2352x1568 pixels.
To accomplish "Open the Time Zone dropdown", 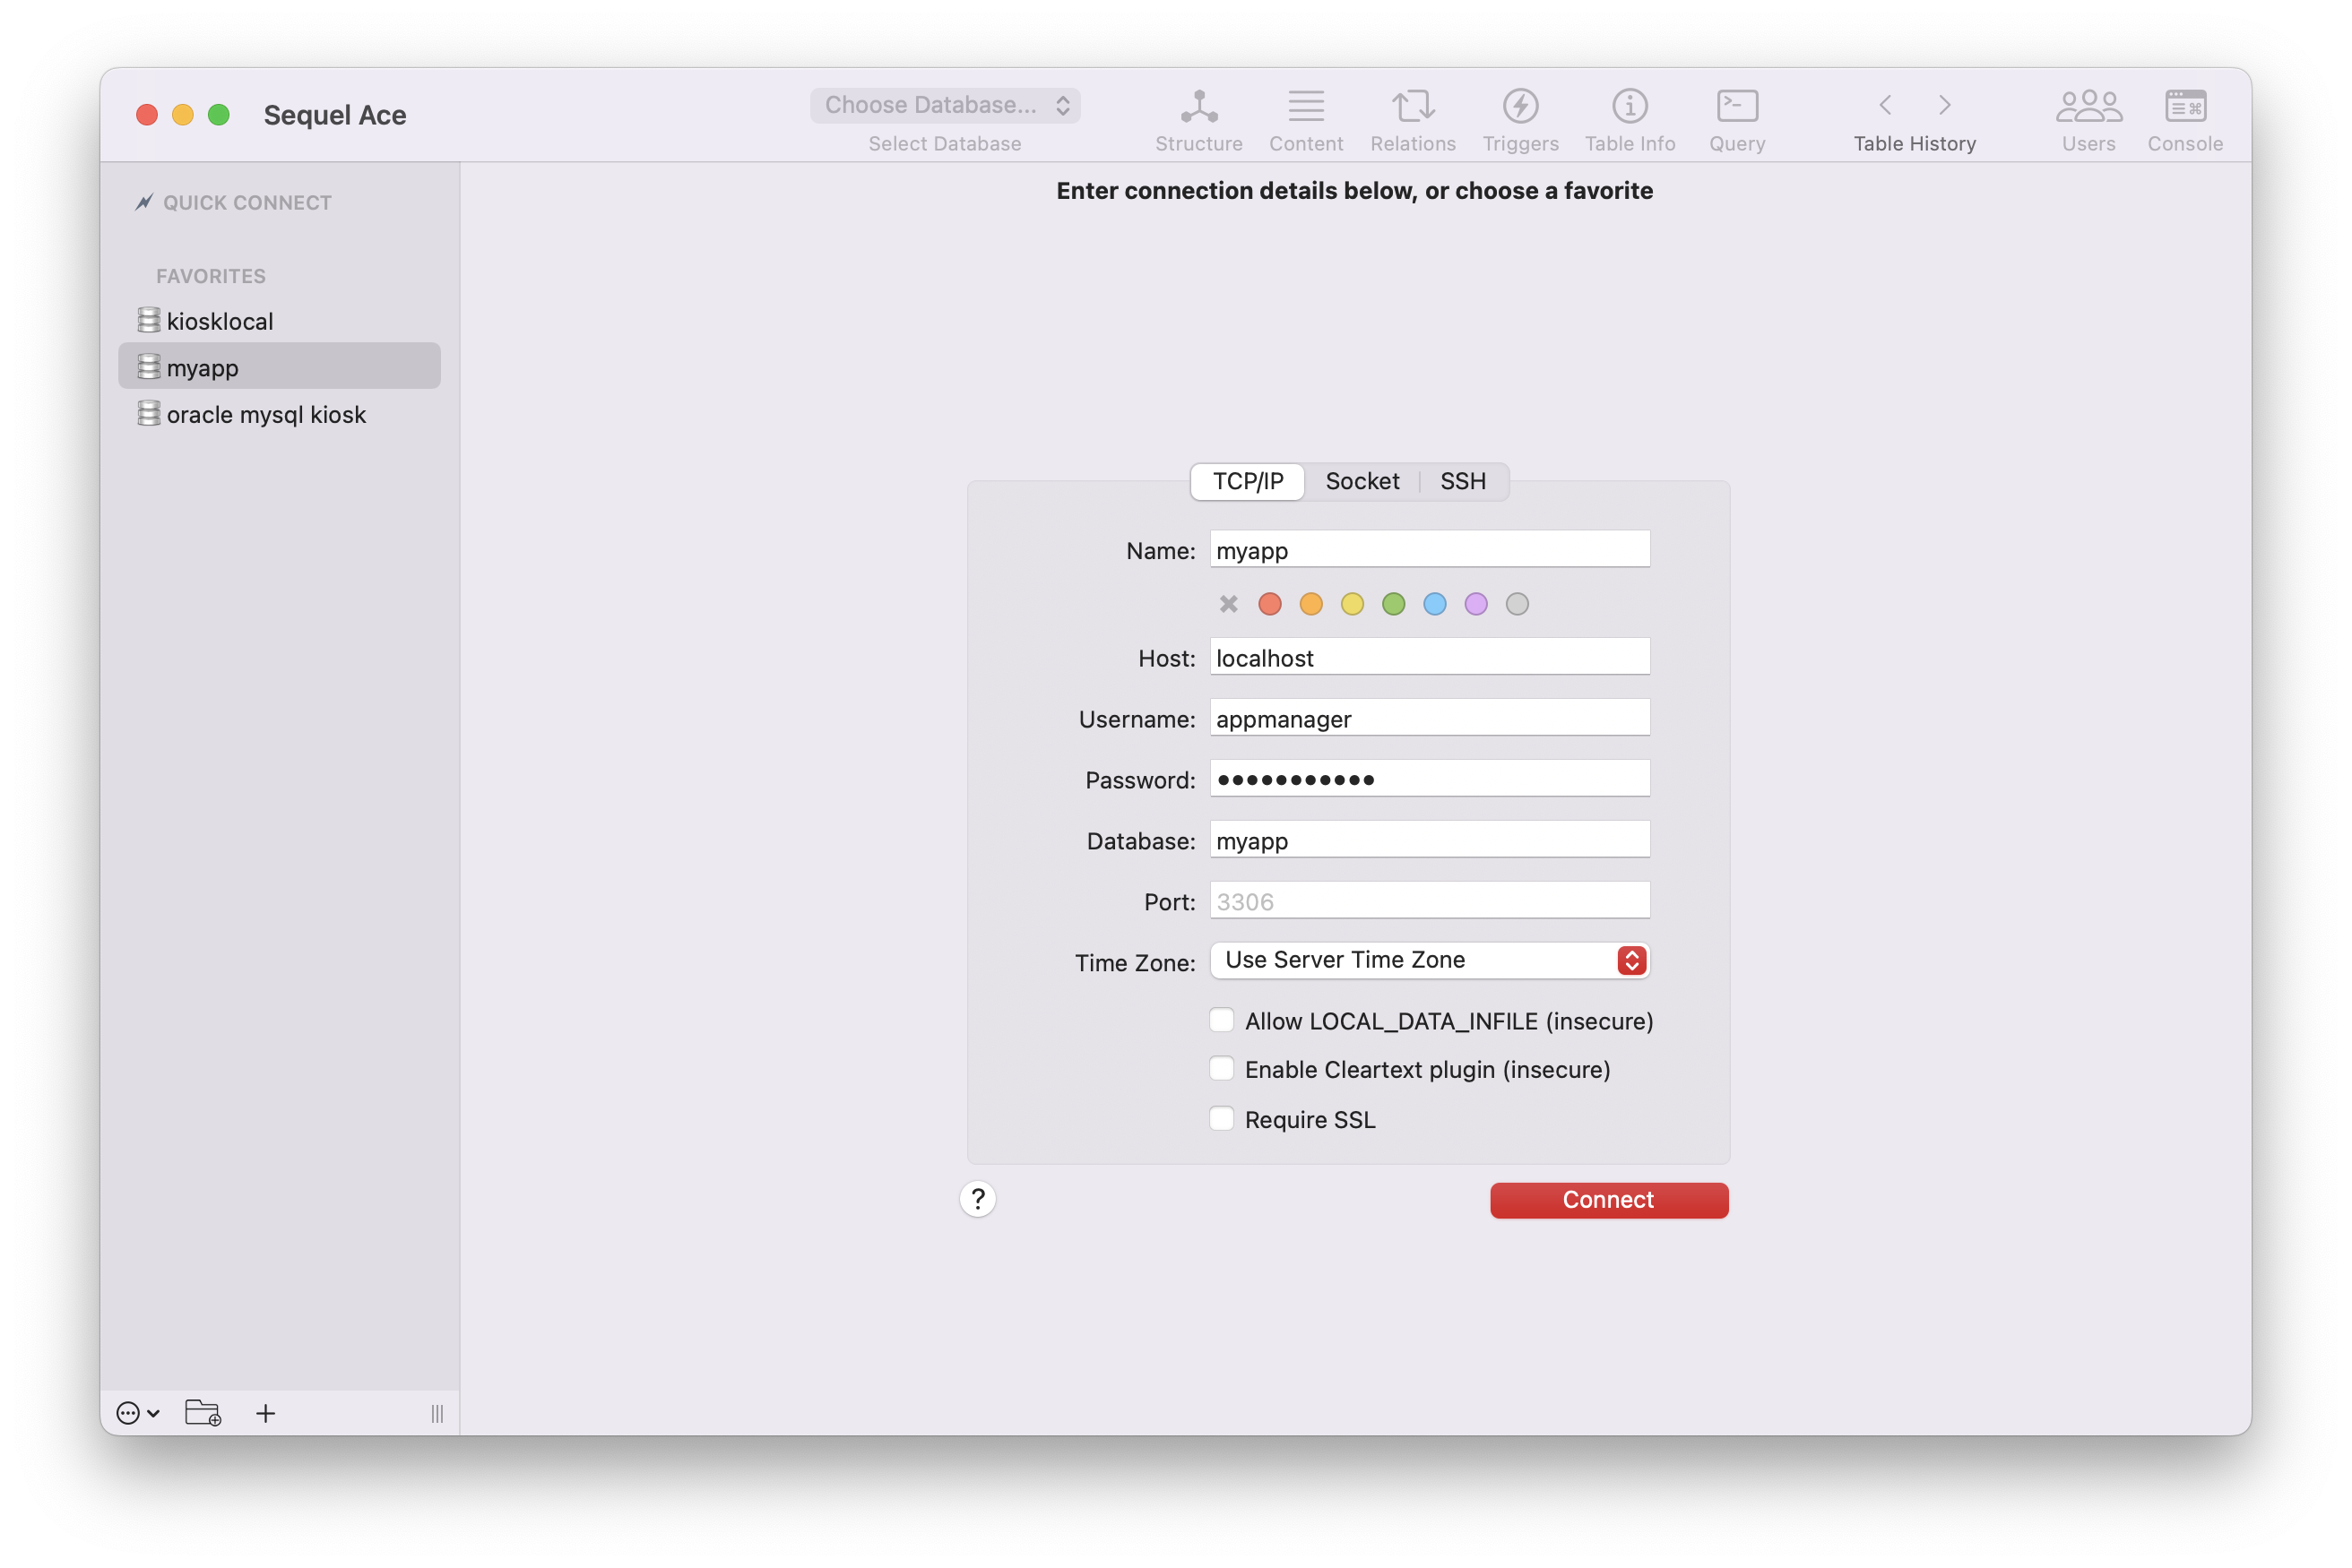I will [x=1430, y=960].
